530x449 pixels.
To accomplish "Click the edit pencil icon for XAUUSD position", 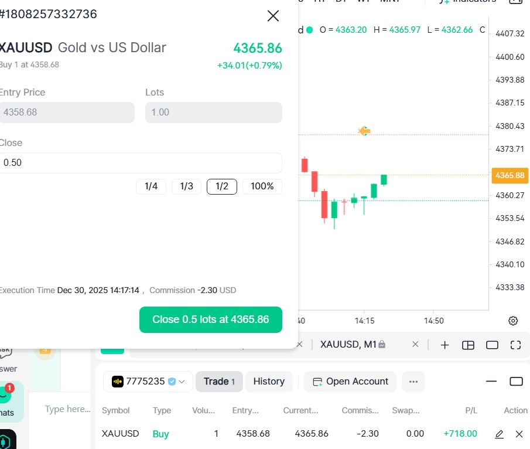I will [x=499, y=434].
